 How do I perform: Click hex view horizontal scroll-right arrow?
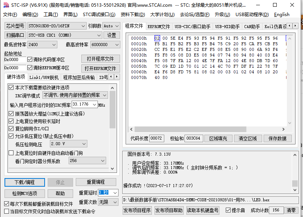283,129
